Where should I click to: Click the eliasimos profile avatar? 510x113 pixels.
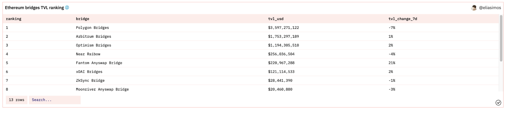pos(474,8)
